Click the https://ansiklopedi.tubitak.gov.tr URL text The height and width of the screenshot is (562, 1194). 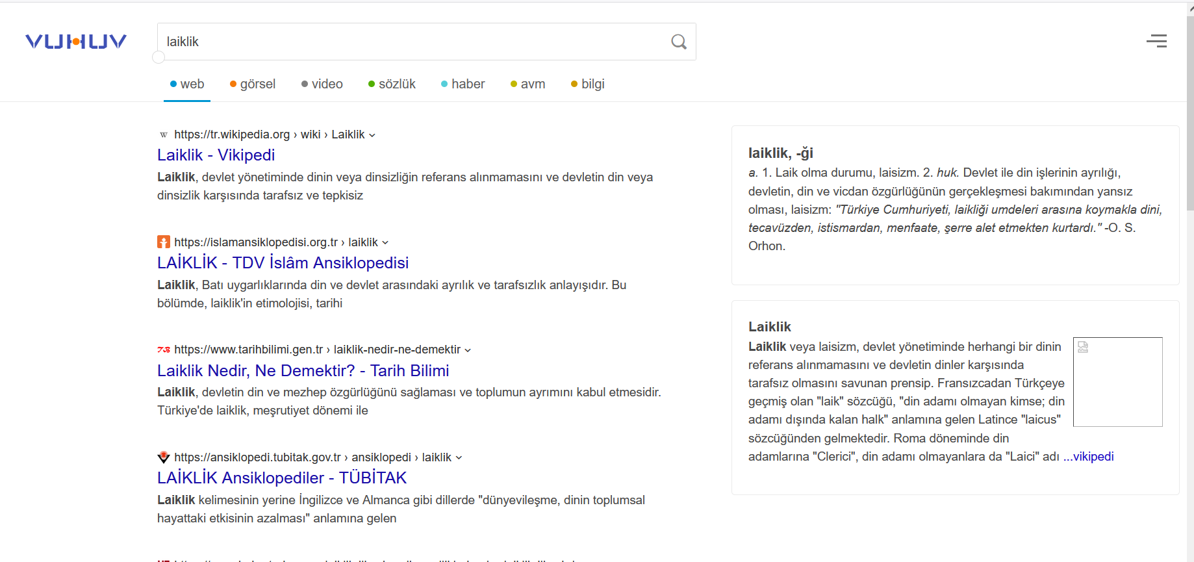pyautogui.click(x=257, y=457)
